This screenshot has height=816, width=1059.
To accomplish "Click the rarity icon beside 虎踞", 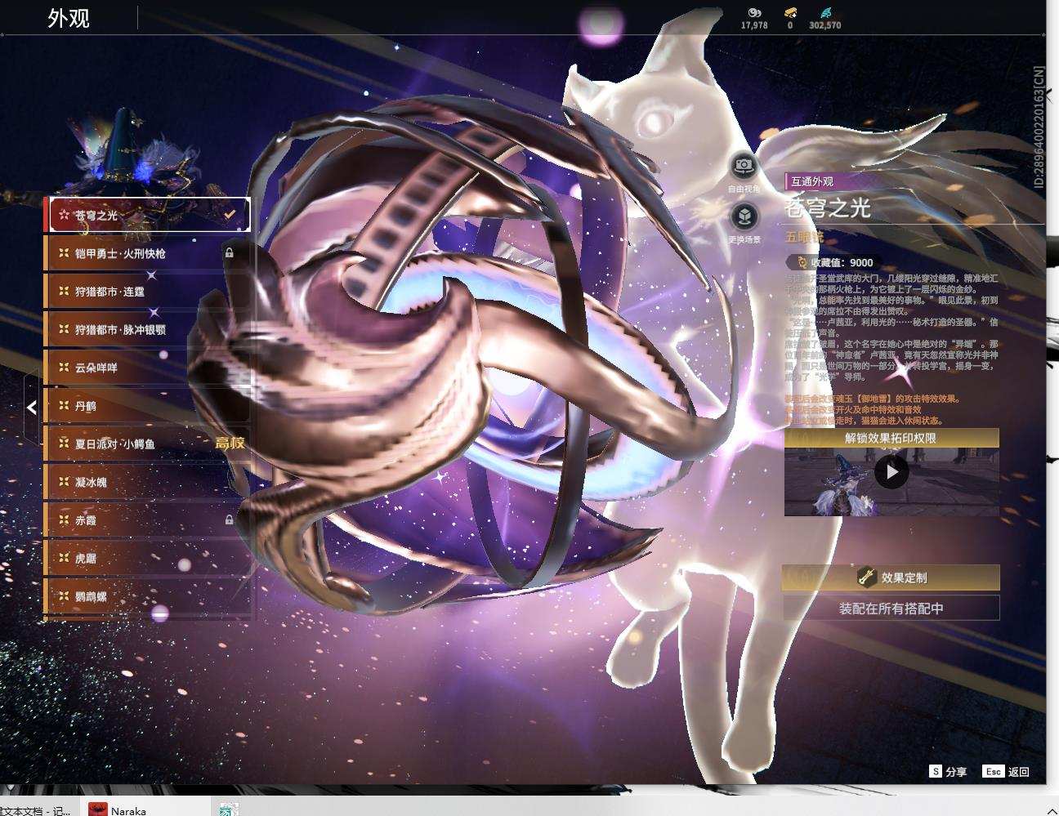I will [63, 558].
